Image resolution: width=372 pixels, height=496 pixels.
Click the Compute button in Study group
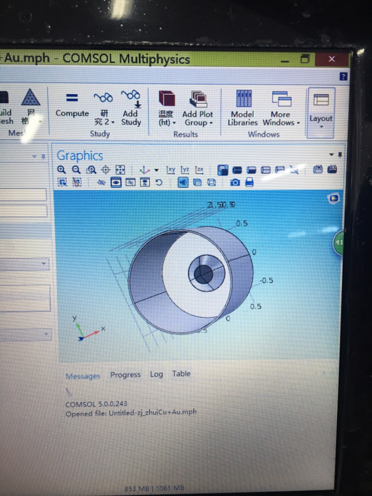pyautogui.click(x=72, y=106)
